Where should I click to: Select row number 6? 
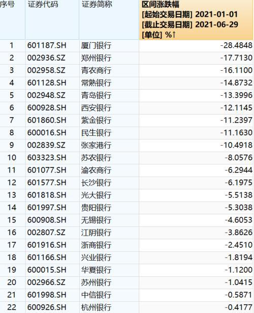pyautogui.click(x=12, y=108)
